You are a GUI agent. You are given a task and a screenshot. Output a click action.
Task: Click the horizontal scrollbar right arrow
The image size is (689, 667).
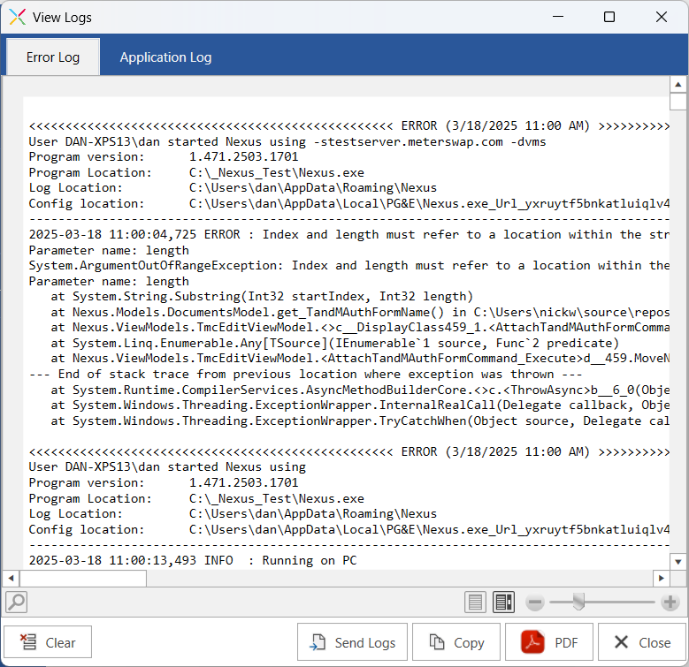(x=662, y=579)
